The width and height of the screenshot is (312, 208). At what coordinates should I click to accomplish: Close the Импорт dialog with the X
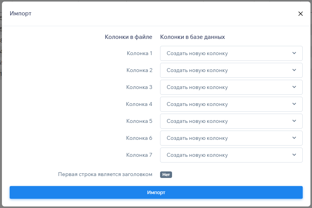tap(300, 14)
